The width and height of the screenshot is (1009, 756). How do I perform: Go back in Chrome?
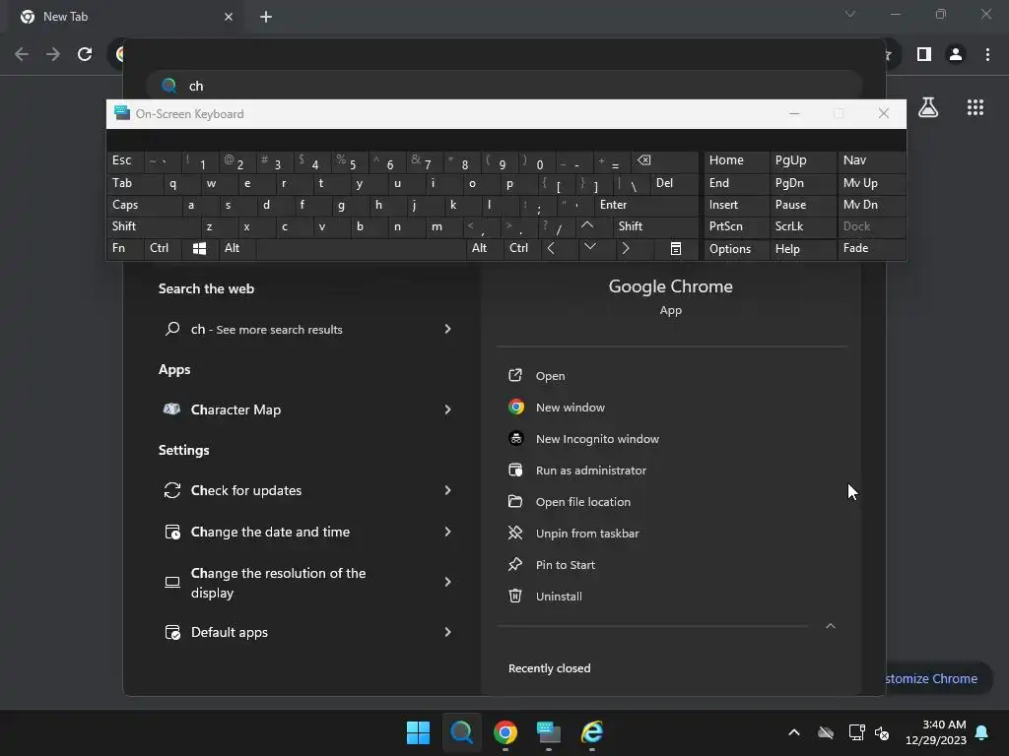(22, 54)
